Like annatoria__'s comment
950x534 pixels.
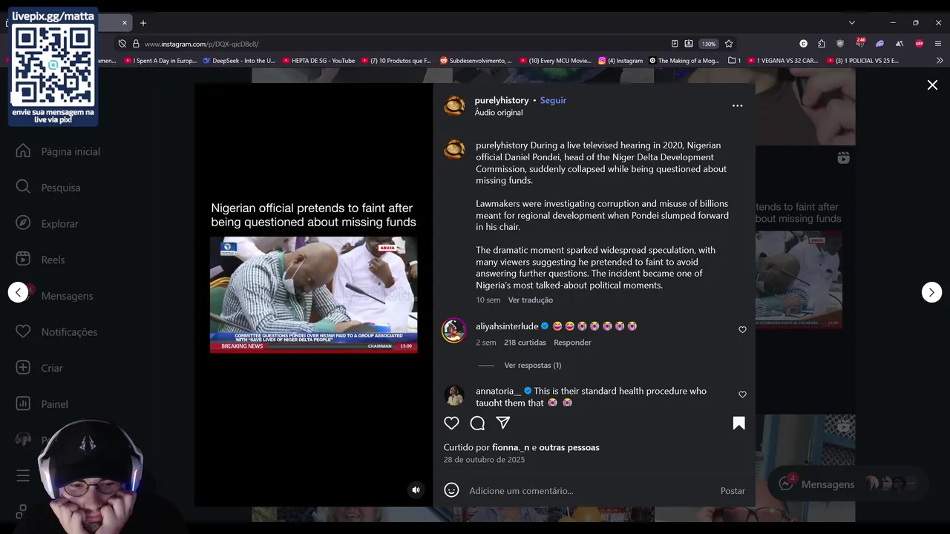coord(742,395)
